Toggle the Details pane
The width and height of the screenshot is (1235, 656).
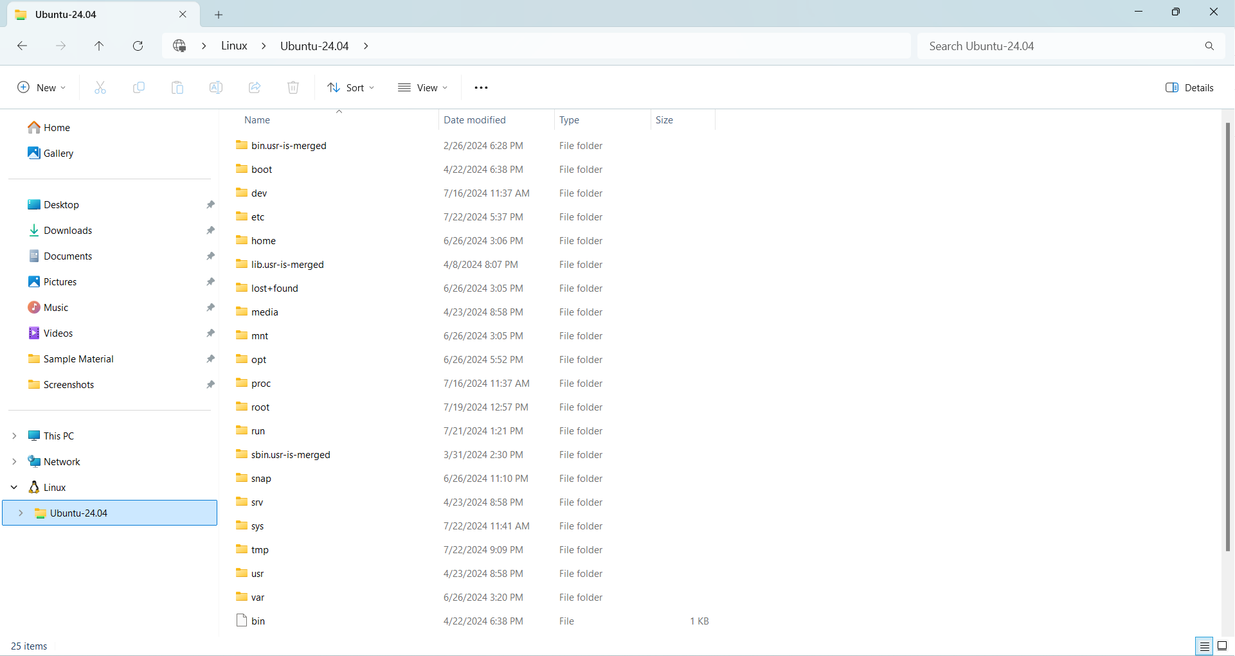tap(1189, 87)
